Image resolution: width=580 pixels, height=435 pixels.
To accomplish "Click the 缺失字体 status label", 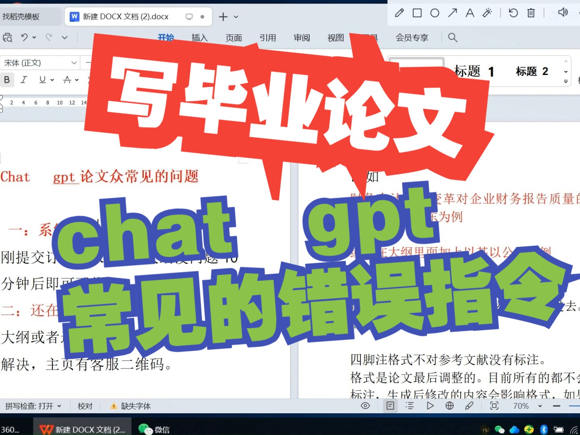I will click(x=136, y=406).
